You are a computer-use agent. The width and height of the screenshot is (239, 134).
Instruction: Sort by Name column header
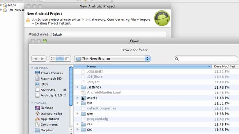[143, 66]
